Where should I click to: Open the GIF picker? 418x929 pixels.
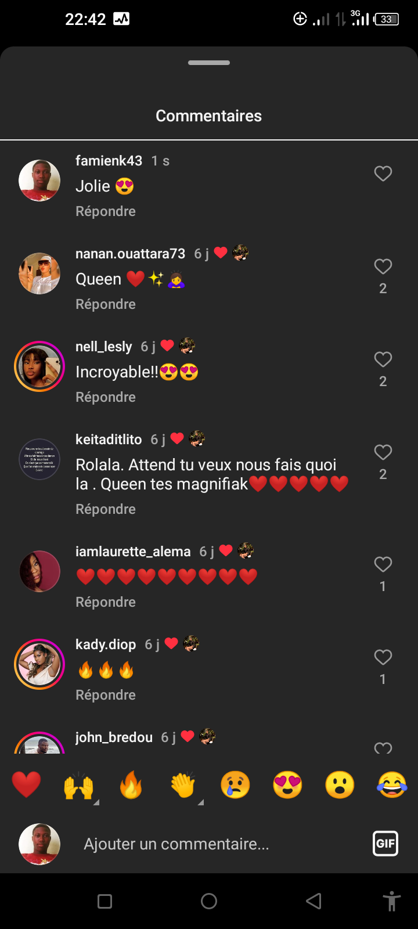coord(385,843)
